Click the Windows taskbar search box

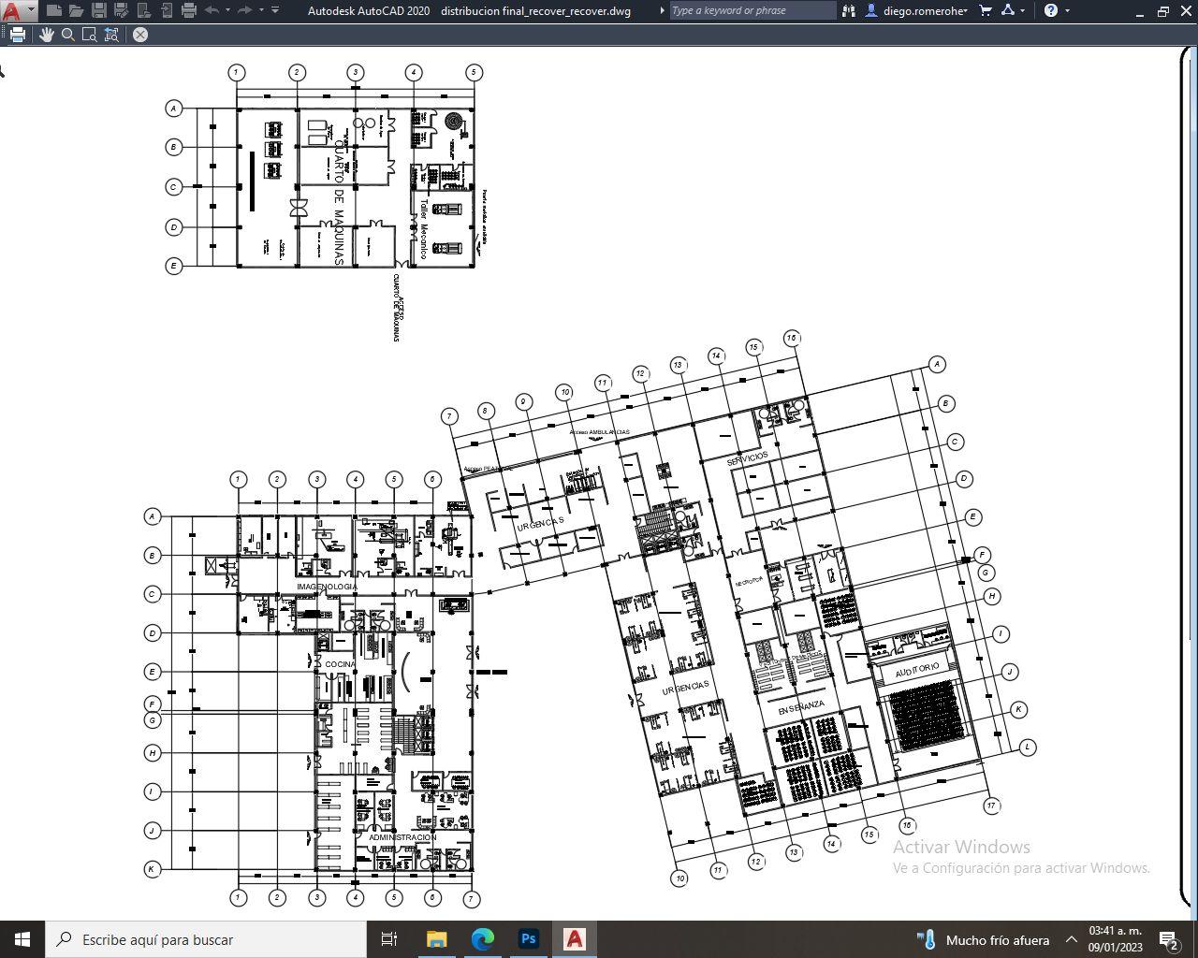[x=206, y=939]
